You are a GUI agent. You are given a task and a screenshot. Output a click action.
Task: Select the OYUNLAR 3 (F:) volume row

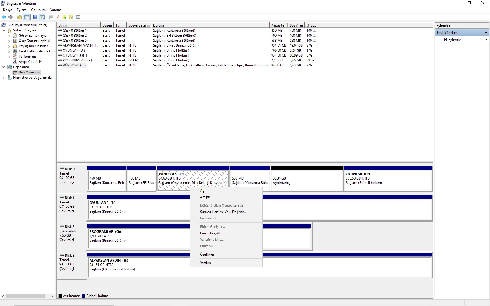tap(187, 55)
